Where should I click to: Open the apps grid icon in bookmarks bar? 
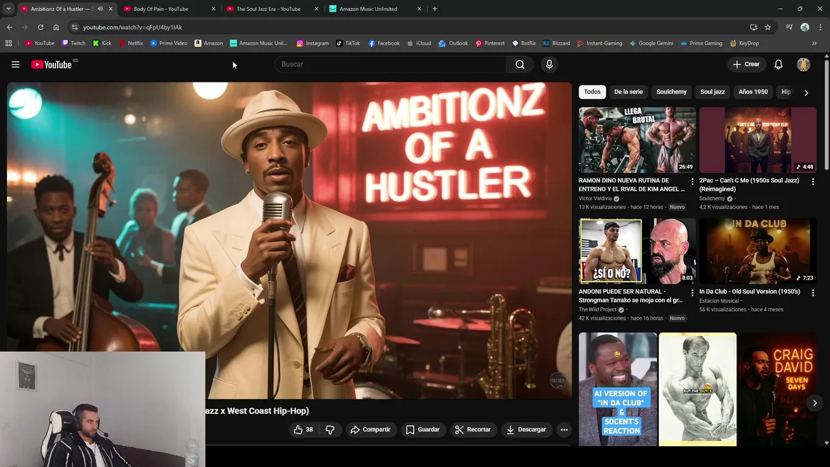(8, 43)
